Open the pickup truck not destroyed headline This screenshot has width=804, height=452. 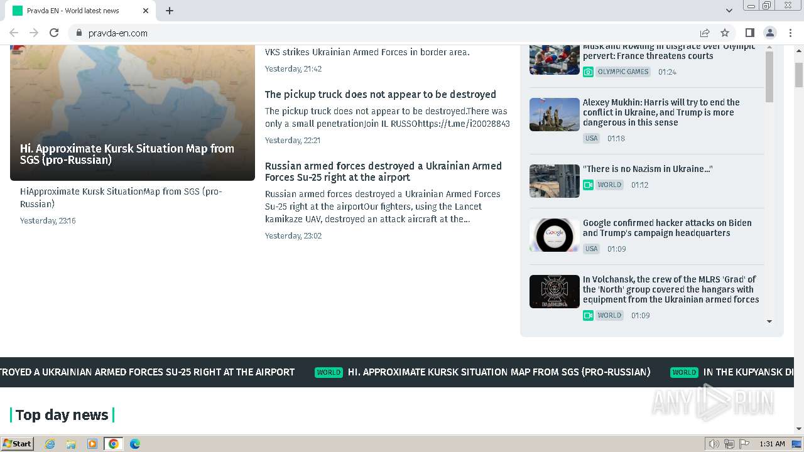coord(381,94)
